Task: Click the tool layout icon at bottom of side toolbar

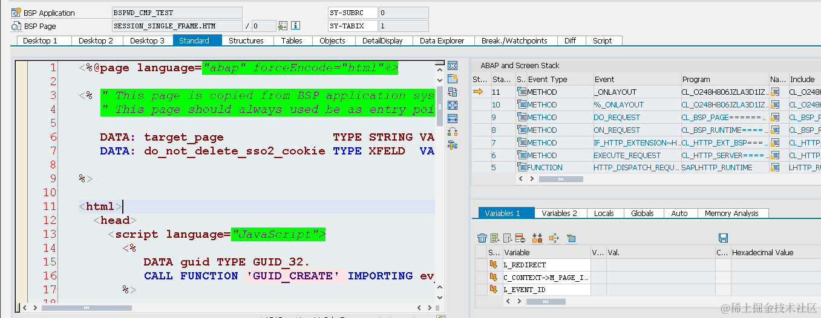Action: click(452, 145)
